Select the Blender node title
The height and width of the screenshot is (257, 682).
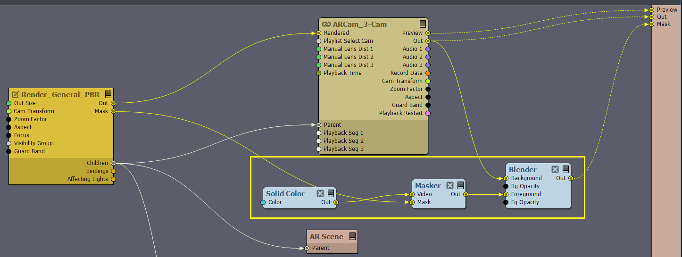click(x=523, y=169)
